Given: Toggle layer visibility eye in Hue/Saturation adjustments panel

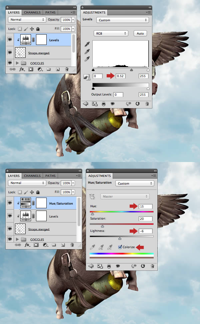Looking at the screenshot, I should [x=118, y=266].
